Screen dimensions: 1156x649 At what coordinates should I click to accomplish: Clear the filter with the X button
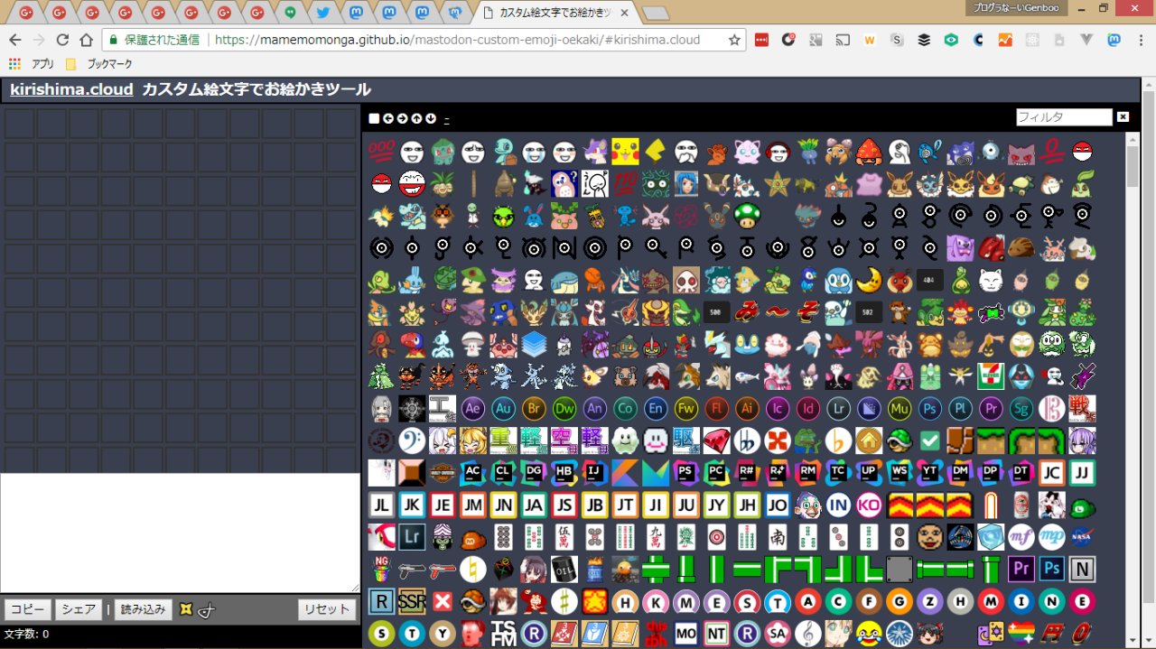pos(1123,117)
